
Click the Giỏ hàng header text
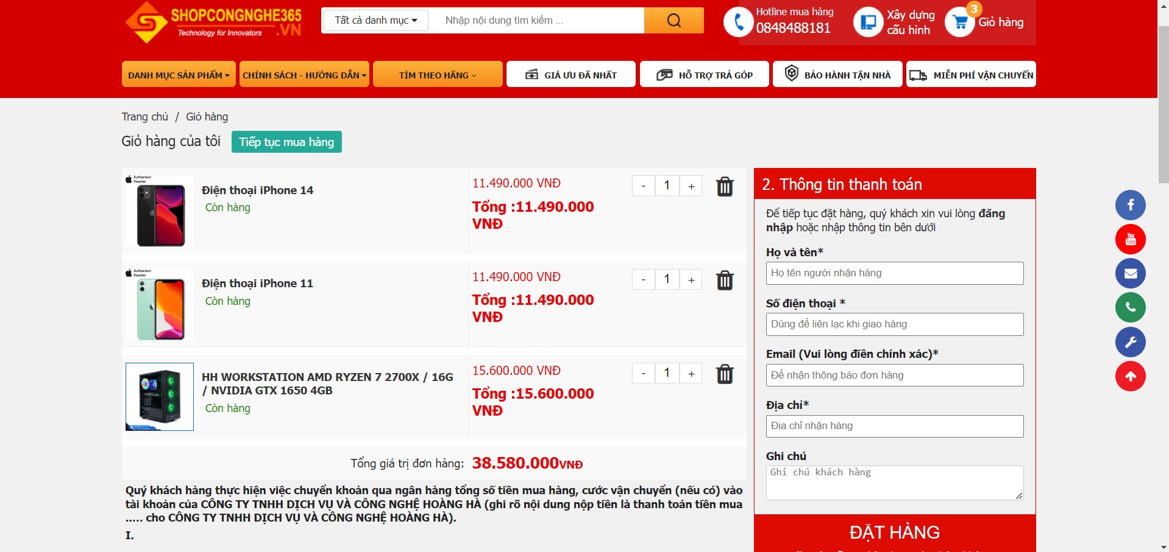coord(1001,23)
